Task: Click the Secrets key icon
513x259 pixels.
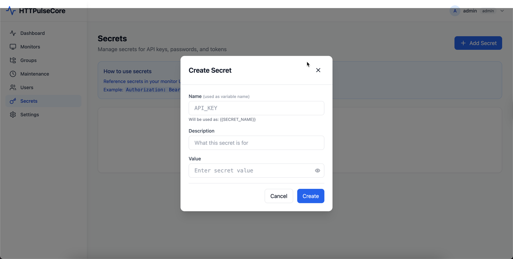Action: pyautogui.click(x=13, y=101)
